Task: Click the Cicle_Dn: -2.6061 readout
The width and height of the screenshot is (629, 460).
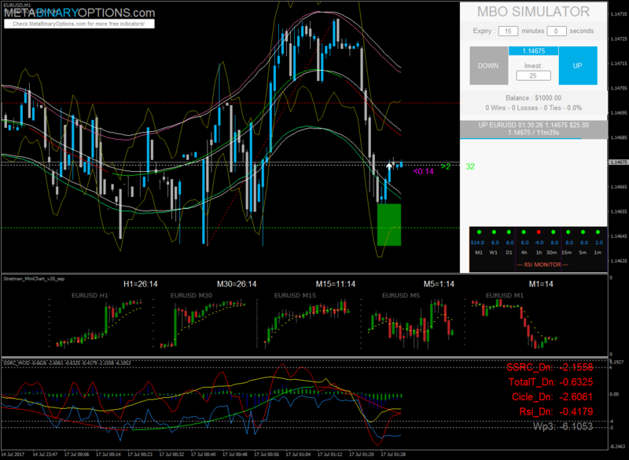Action: click(553, 396)
